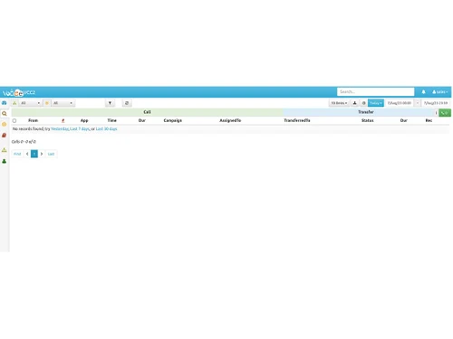Sort by the Campaign column header
The image size is (453, 339).
coord(173,120)
